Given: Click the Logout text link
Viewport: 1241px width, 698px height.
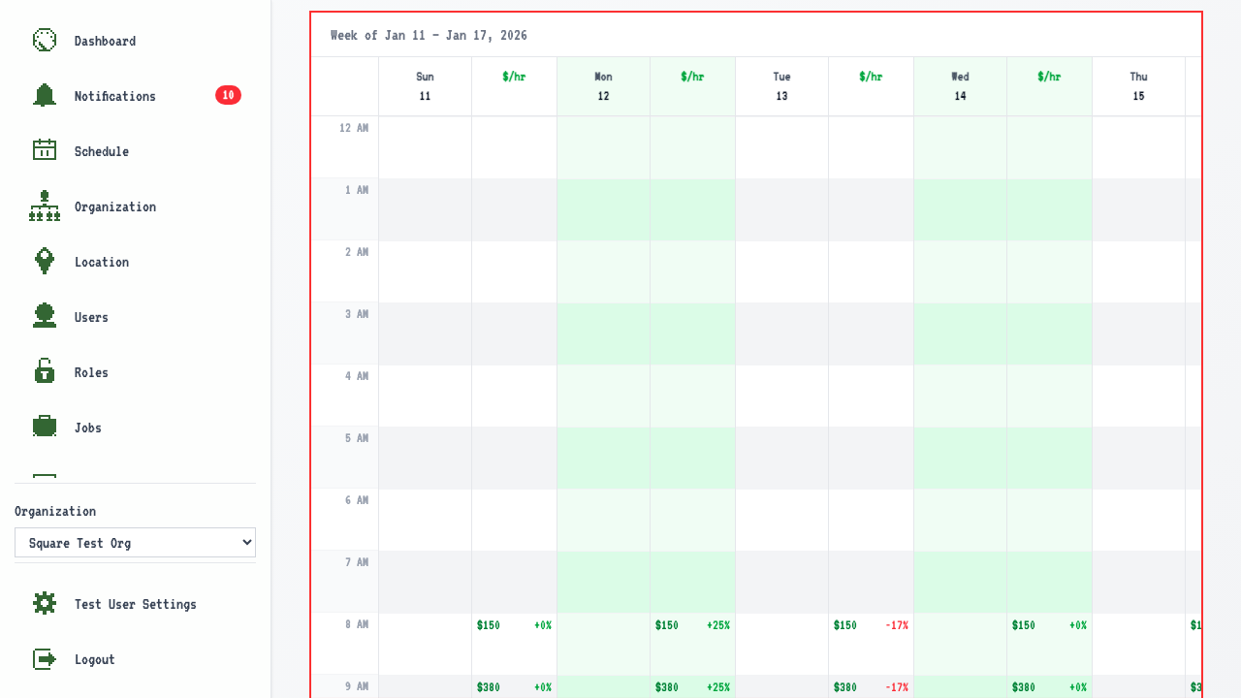Looking at the screenshot, I should pos(95,659).
